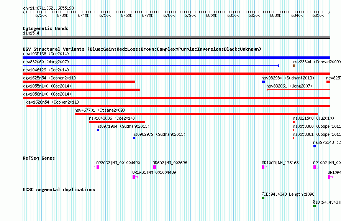Open the OR10A2 gene arrow glyph

pos(316,167)
